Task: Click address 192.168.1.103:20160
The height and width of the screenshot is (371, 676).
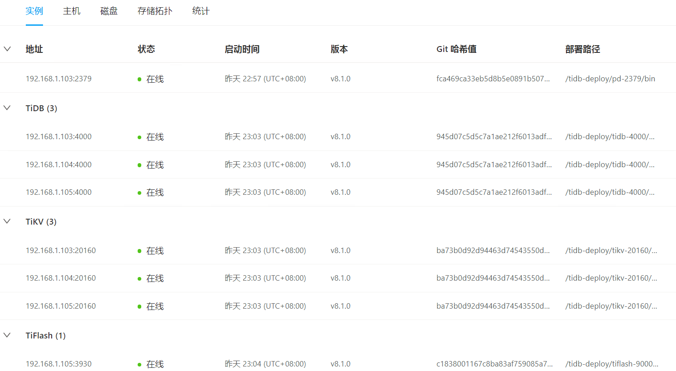Action: [x=61, y=250]
